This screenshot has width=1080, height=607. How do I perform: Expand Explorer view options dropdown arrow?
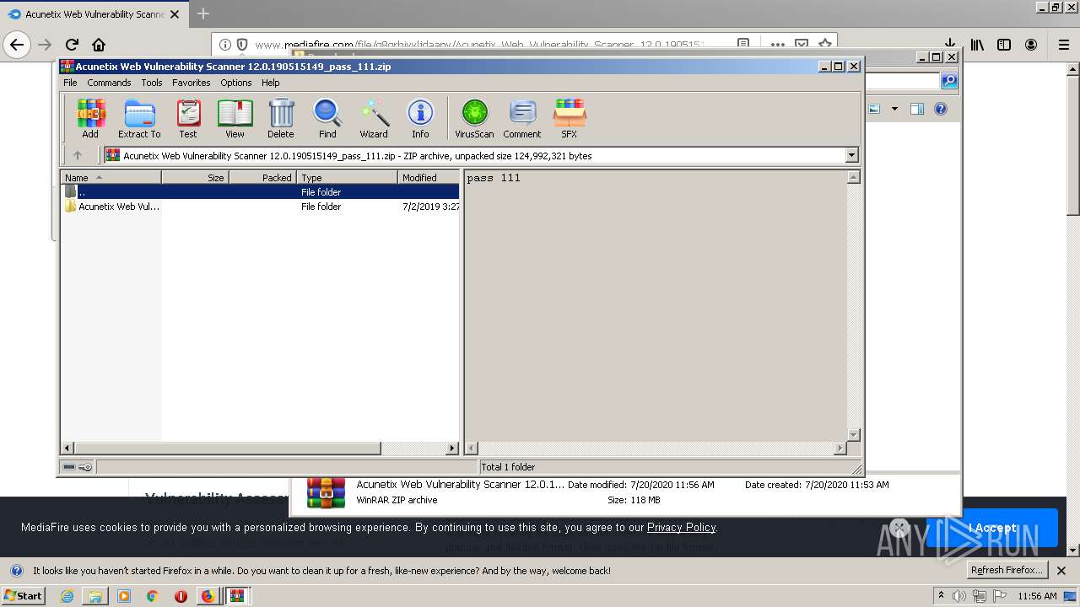pos(894,109)
